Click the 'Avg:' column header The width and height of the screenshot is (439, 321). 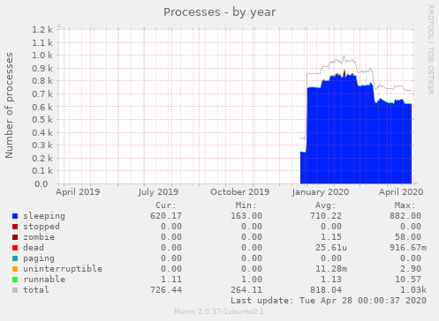(326, 205)
